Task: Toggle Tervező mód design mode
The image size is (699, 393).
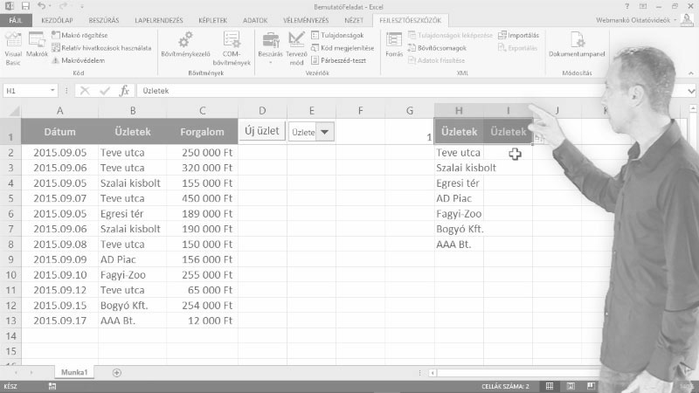Action: tap(296, 48)
